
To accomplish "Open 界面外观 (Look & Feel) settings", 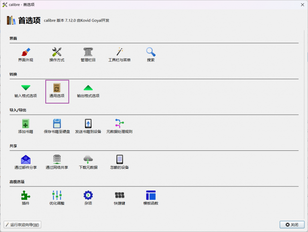I will [x=26, y=52].
